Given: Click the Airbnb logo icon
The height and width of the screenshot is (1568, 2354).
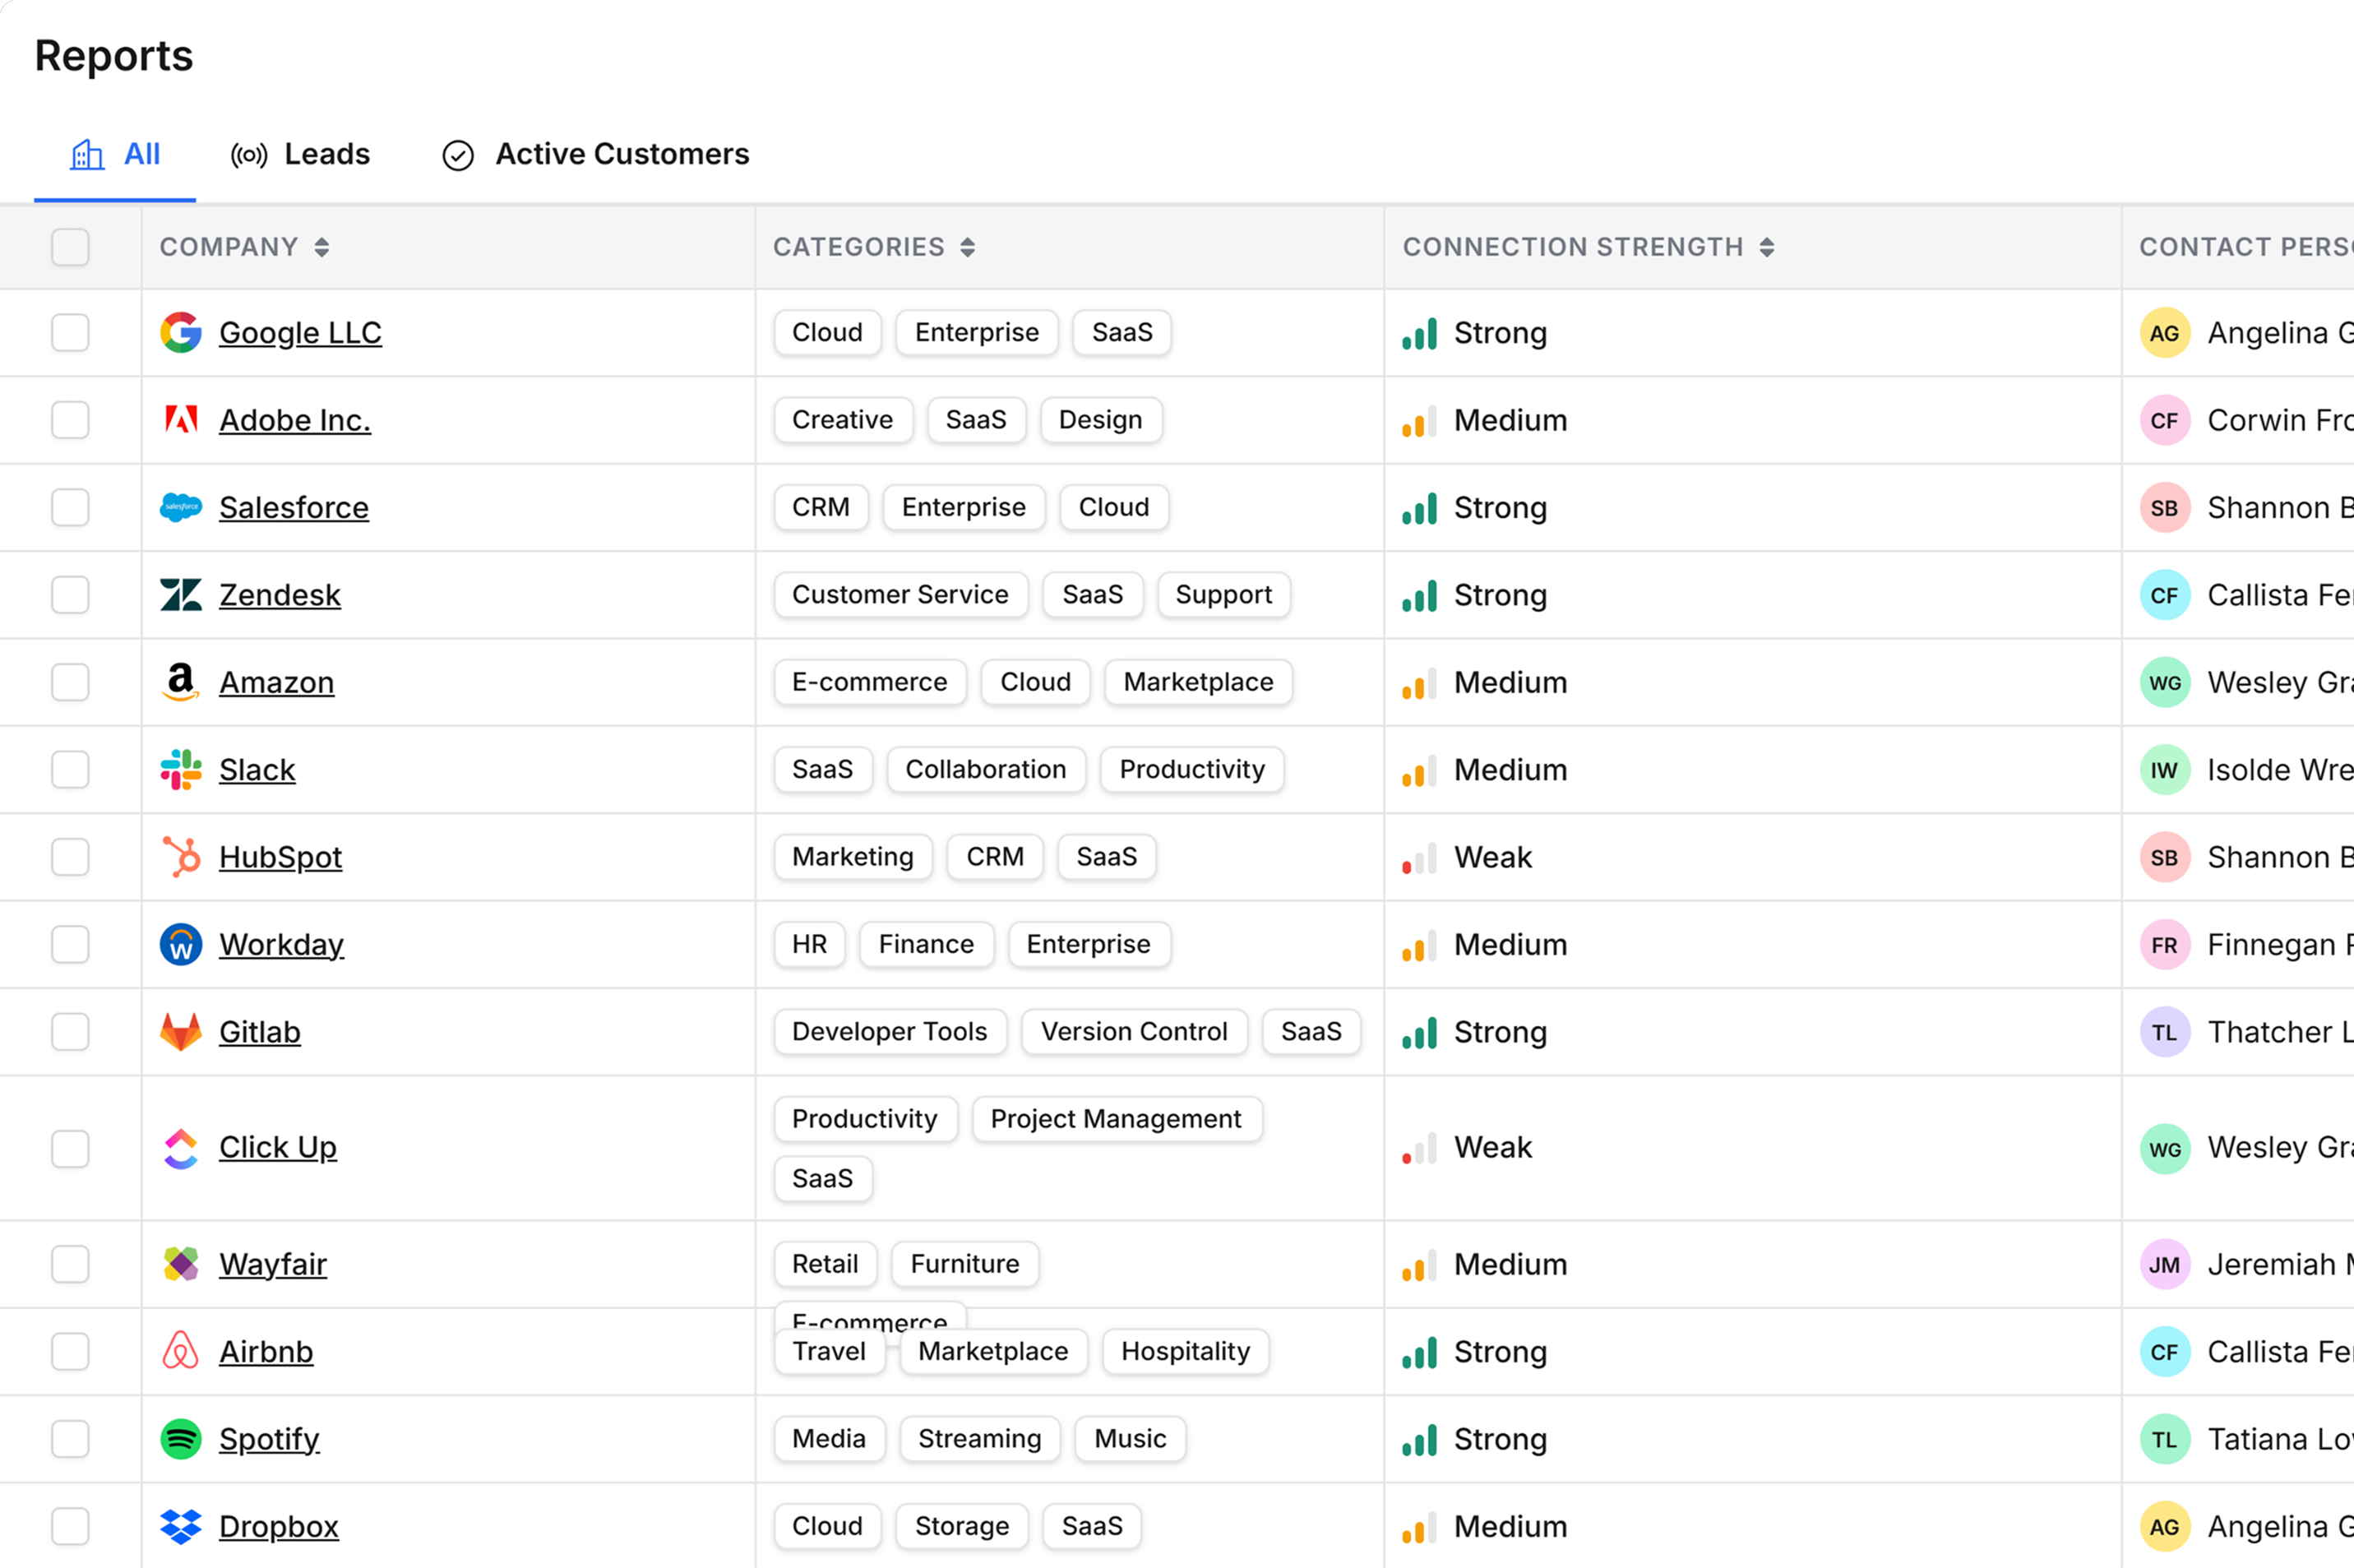Looking at the screenshot, I should click(x=181, y=1351).
